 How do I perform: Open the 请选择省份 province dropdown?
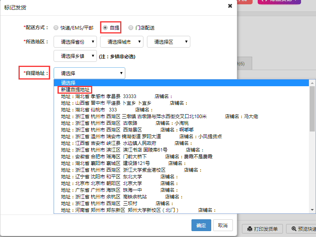tap(75, 42)
